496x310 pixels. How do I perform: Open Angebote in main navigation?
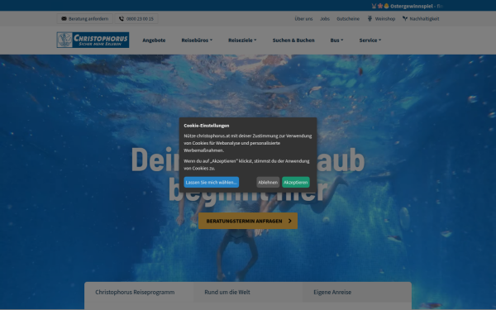pos(154,41)
